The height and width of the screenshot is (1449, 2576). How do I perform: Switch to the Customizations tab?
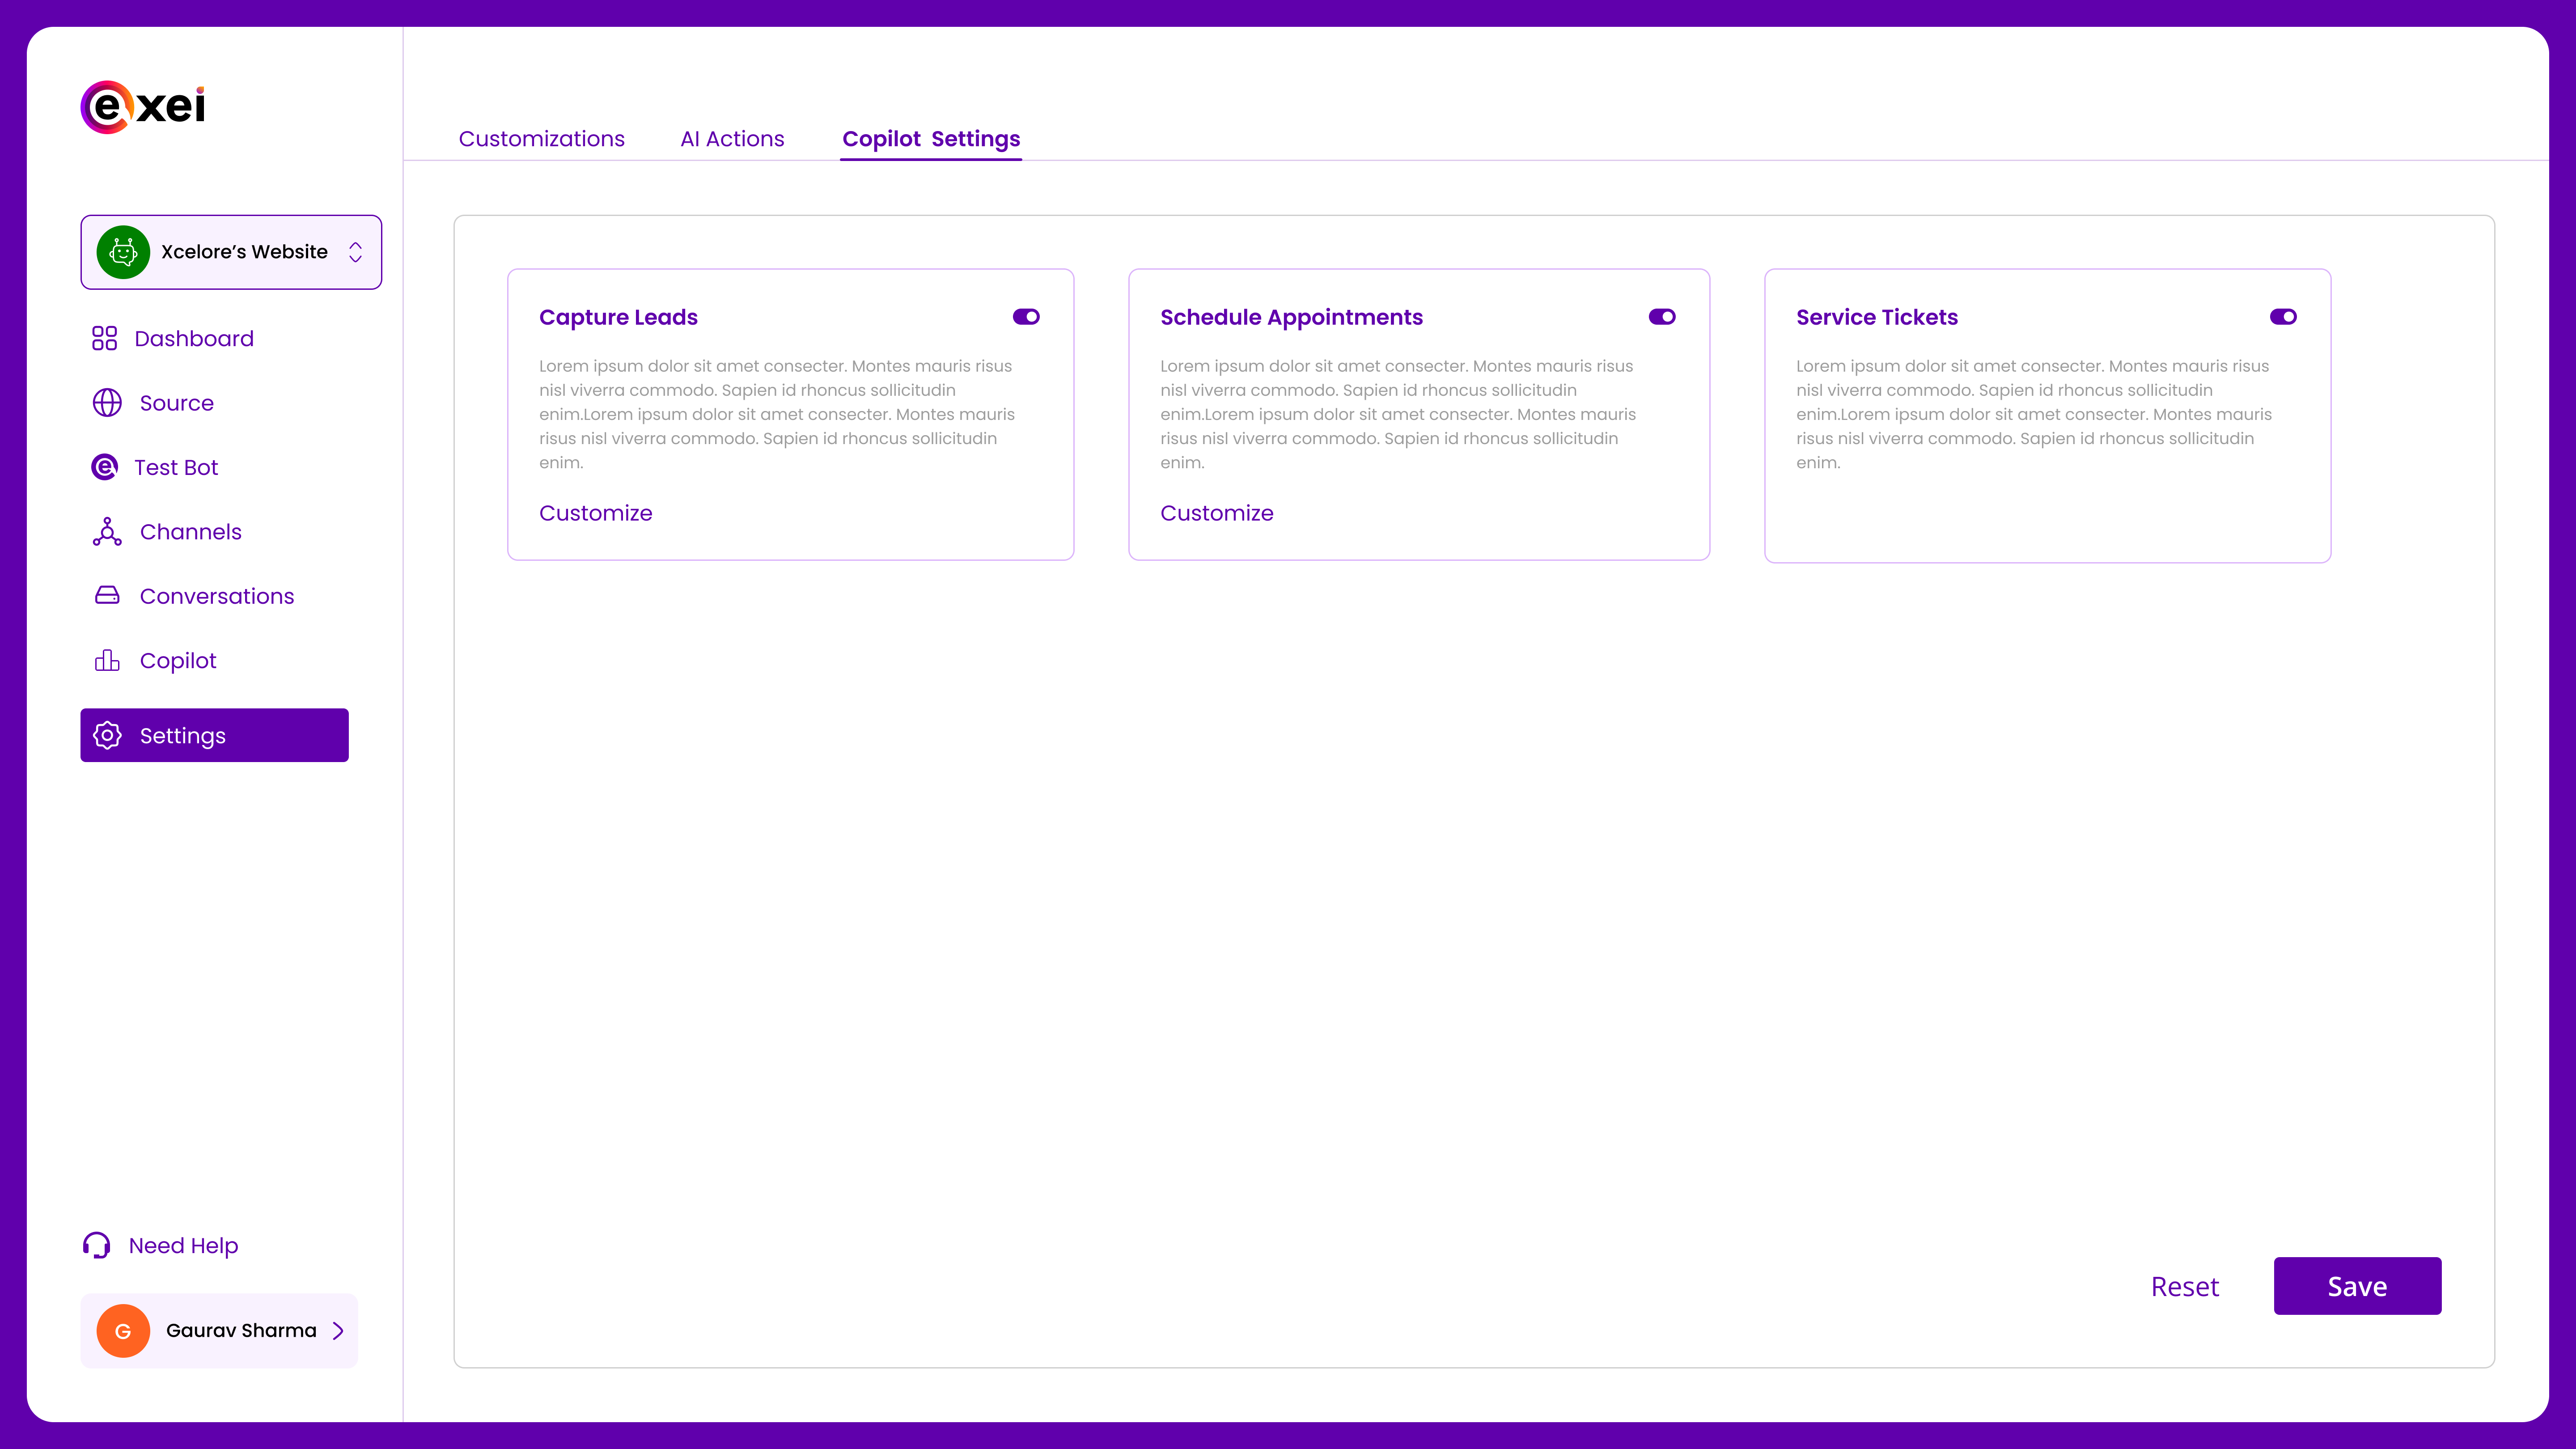pos(541,139)
